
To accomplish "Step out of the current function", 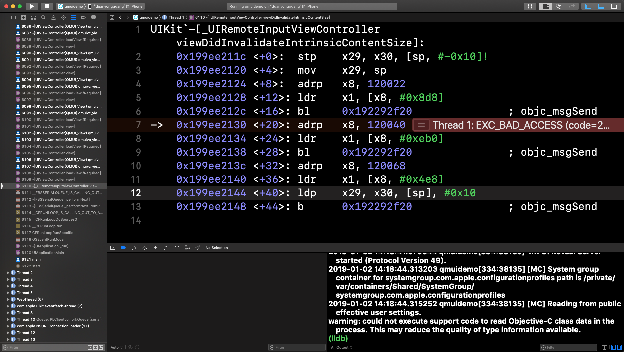I will (x=166, y=248).
